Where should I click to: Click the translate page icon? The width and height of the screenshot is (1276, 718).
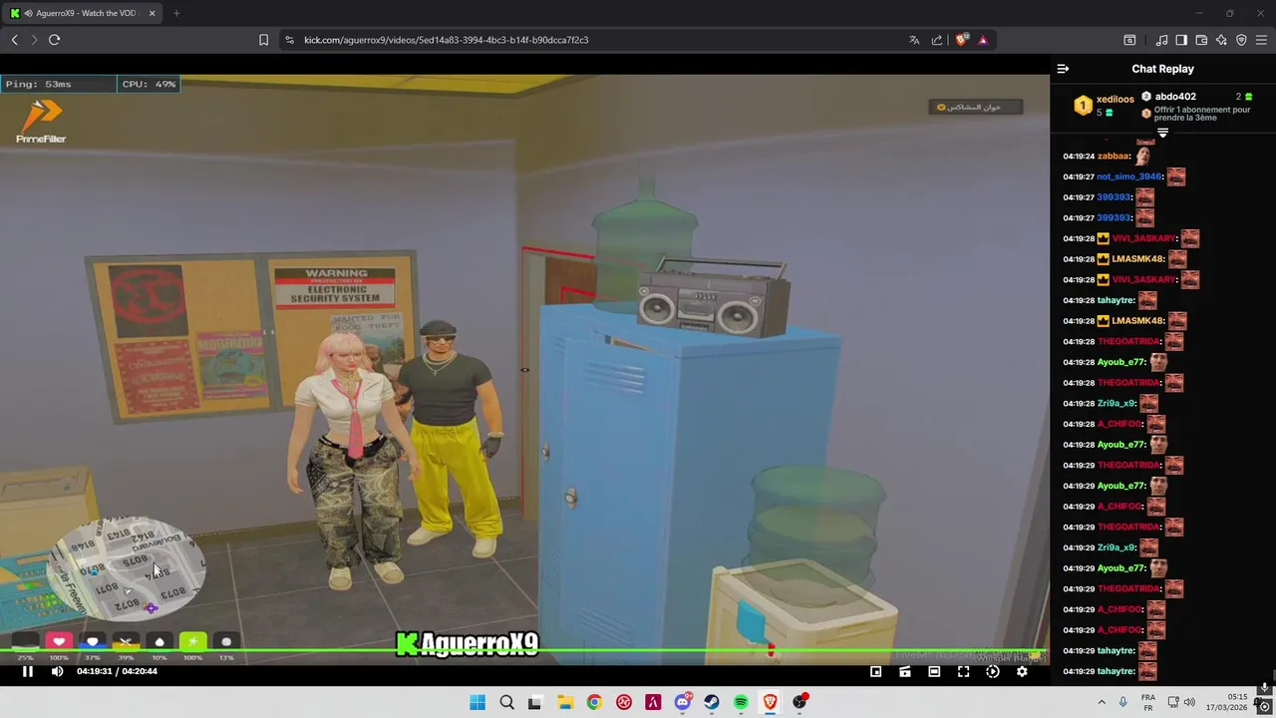pyautogui.click(x=914, y=40)
